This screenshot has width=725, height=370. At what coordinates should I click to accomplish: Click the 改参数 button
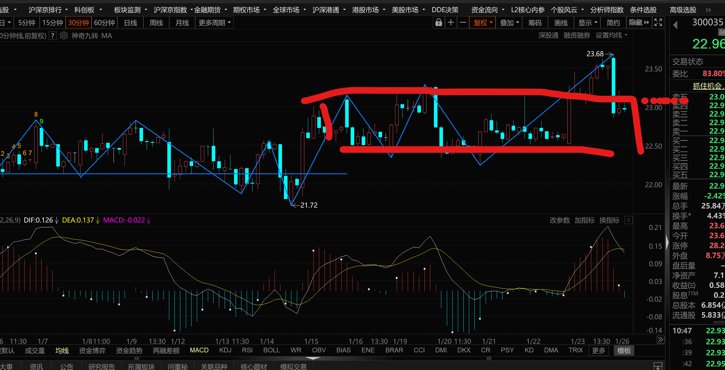[x=560, y=220]
